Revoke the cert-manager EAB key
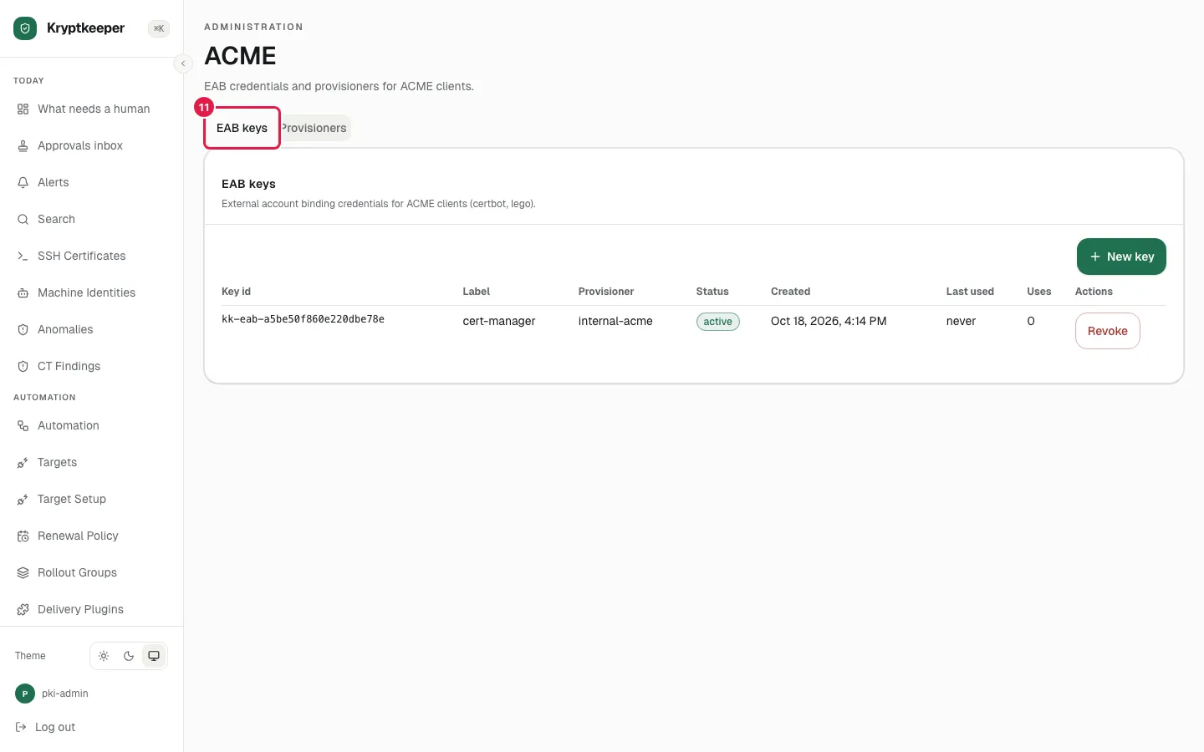 coord(1107,331)
